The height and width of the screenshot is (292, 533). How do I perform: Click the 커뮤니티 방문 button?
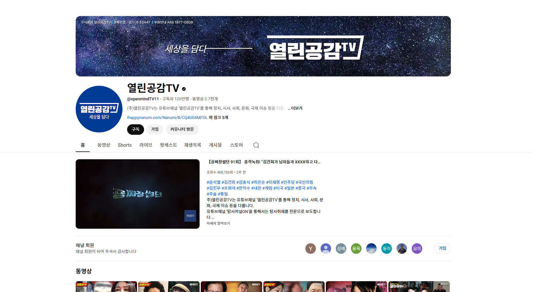tap(182, 129)
